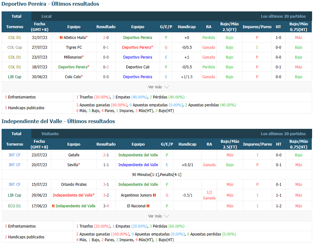314x245 pixels.
Task: Click LIB Cup tournament on 30/06/23 row
Action: pos(15,77)
